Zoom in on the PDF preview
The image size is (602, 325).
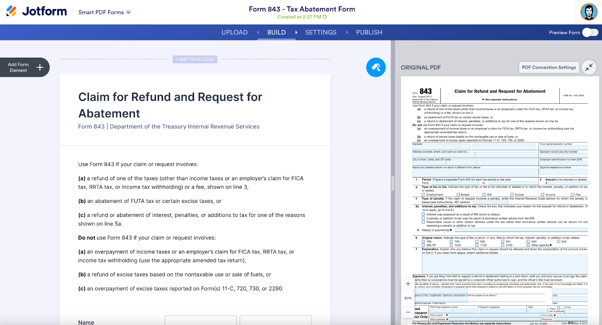point(408,284)
